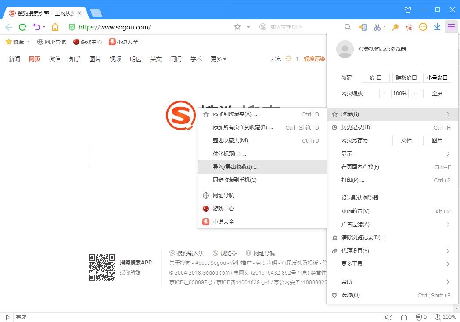This screenshot has width=460, height=322.
Task: Close the purple hamburger main menu
Action: click(451, 27)
